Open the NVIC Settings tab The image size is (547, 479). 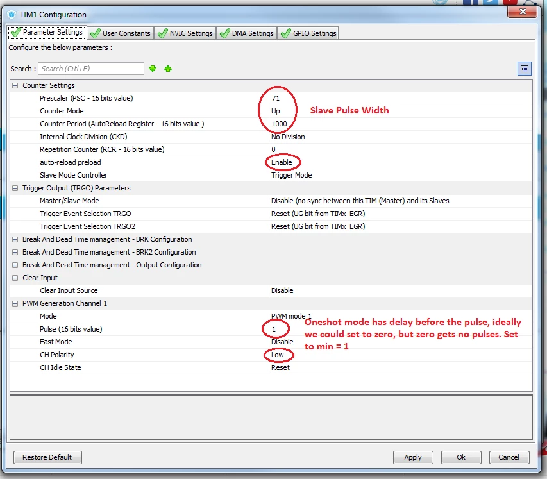point(185,33)
